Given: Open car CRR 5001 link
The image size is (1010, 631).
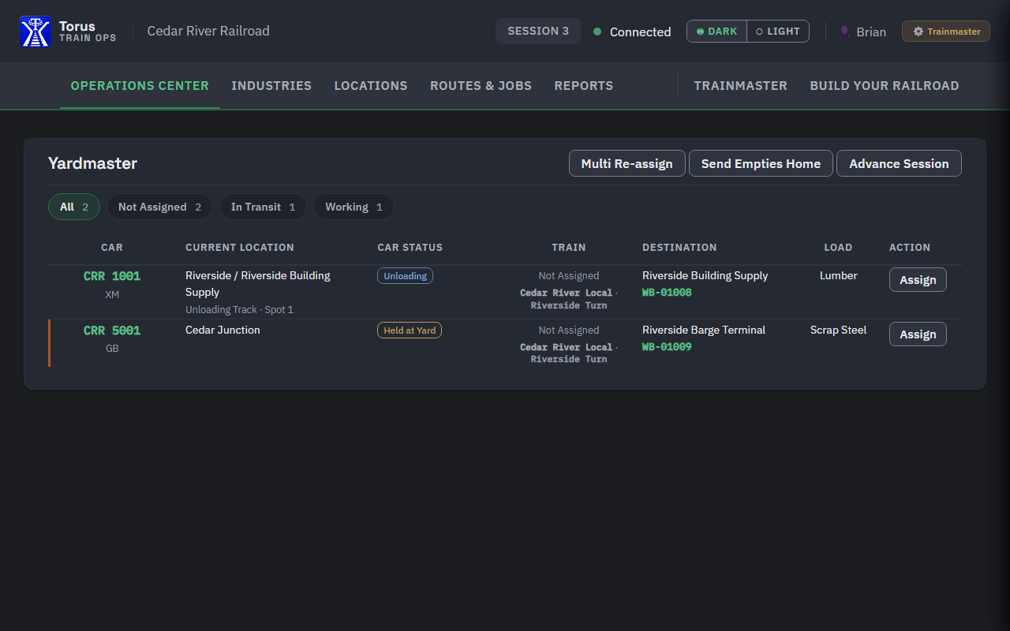Looking at the screenshot, I should point(112,330).
